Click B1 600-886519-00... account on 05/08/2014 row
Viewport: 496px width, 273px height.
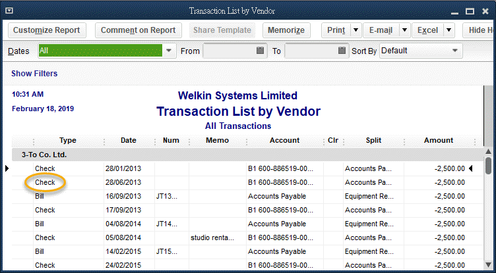coord(280,237)
